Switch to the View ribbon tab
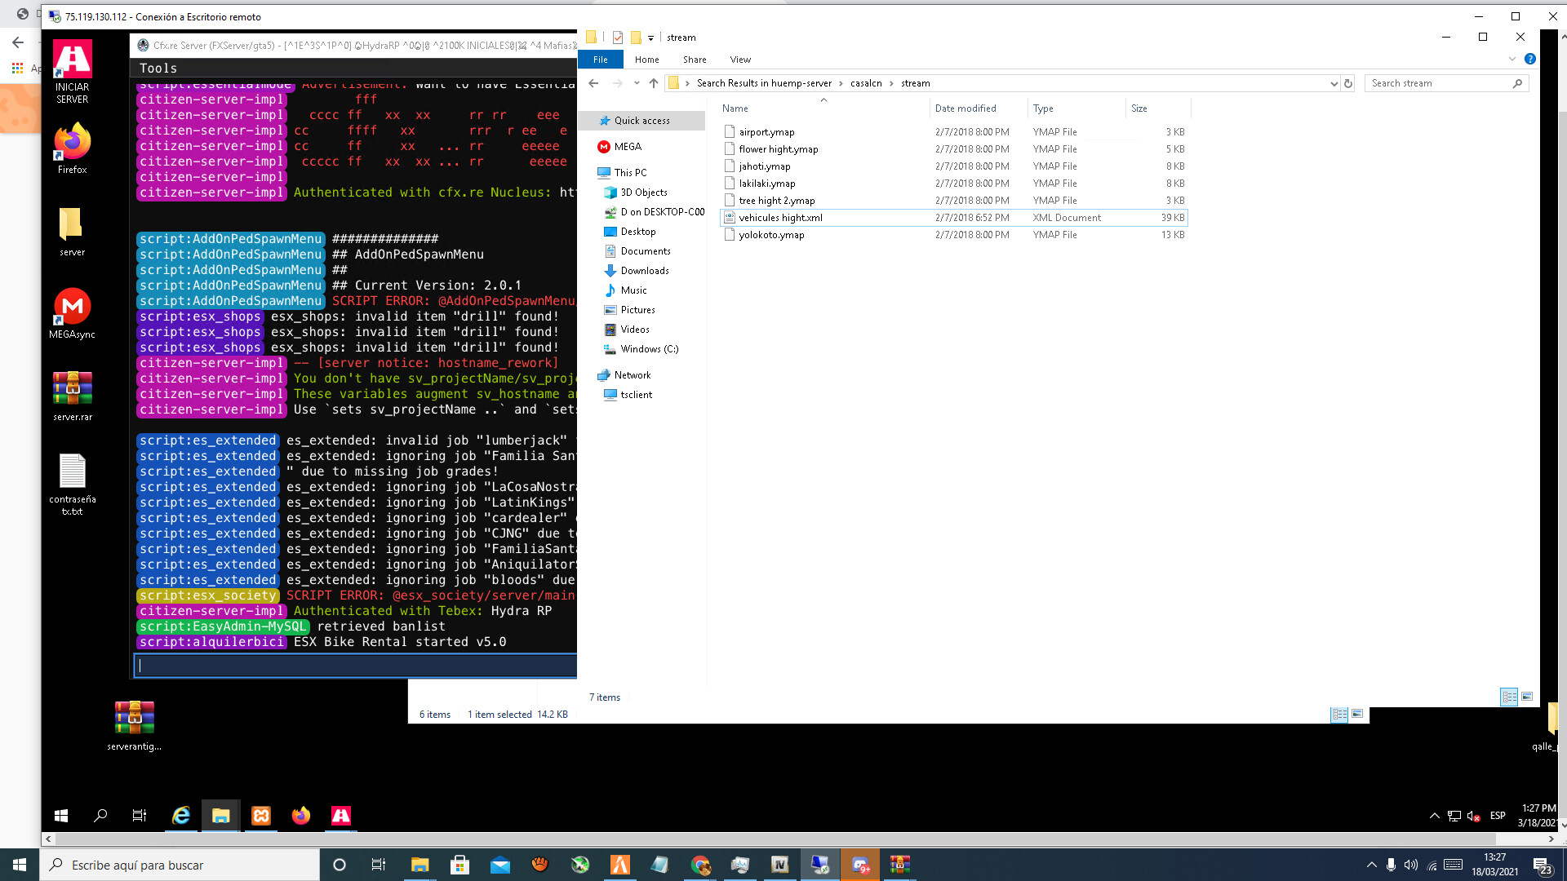The width and height of the screenshot is (1567, 881). 739,59
